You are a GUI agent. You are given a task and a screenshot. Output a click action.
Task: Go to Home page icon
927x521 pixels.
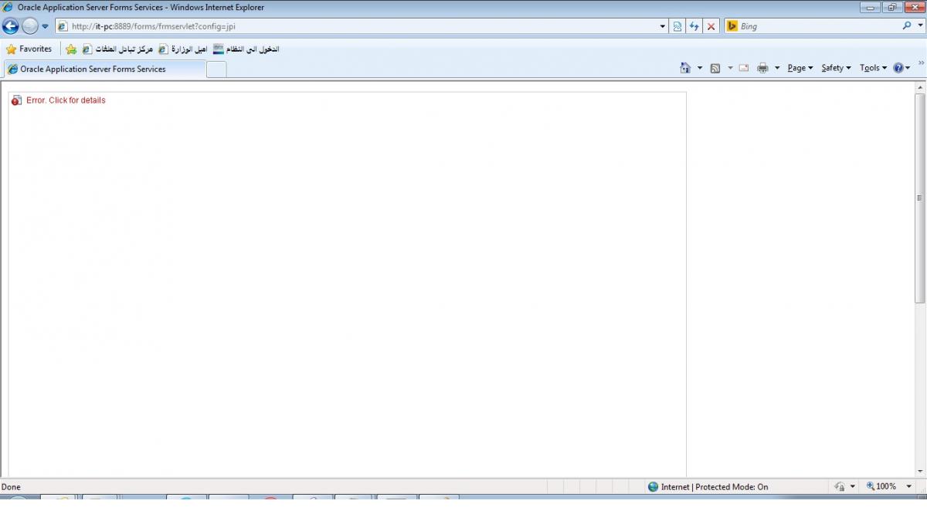click(x=684, y=68)
